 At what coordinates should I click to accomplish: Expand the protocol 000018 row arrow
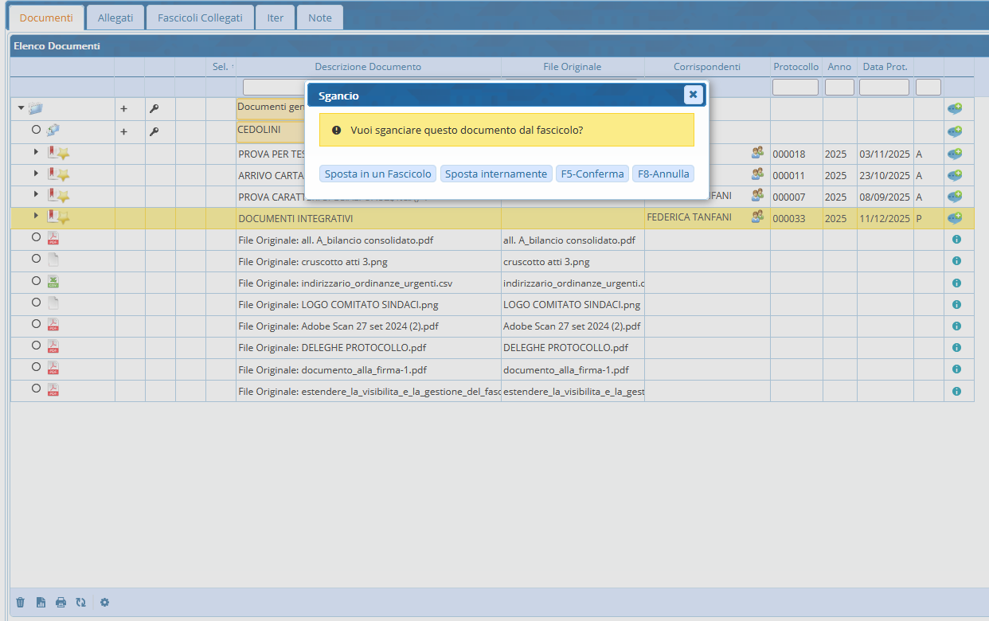[36, 151]
